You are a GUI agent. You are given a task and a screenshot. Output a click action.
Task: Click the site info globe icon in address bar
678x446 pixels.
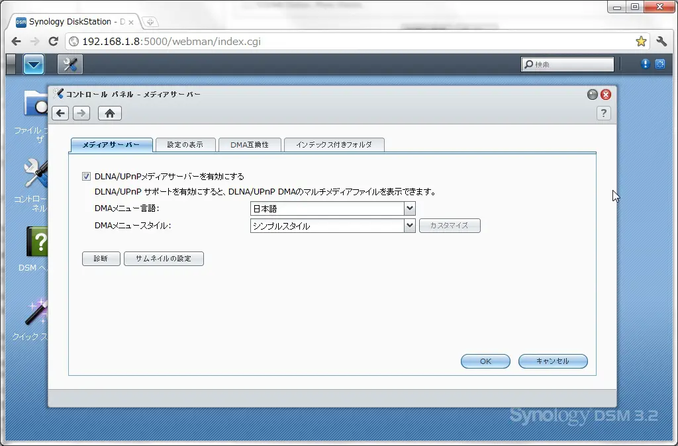click(x=74, y=42)
